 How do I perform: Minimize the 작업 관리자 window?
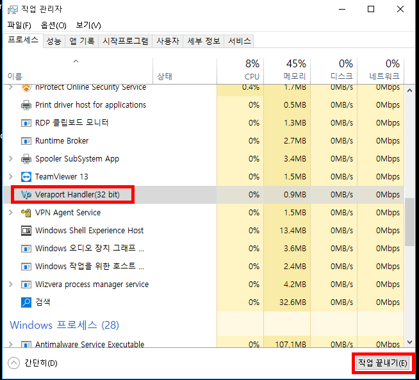point(342,10)
